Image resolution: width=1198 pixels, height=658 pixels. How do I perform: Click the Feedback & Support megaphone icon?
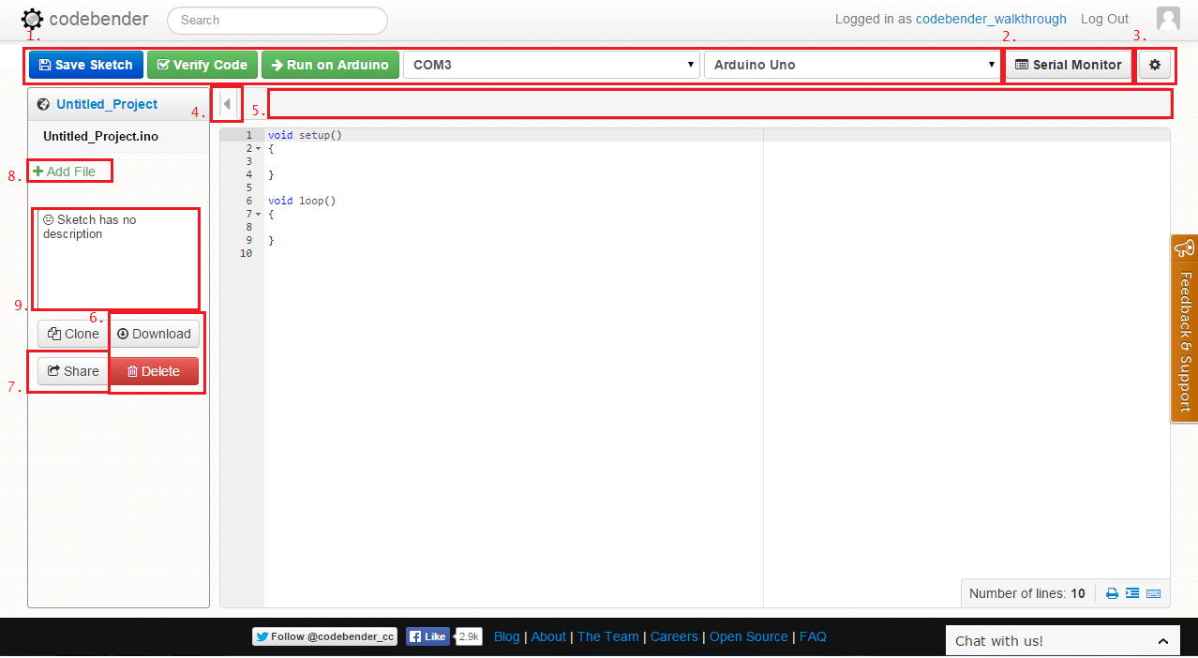[1185, 249]
